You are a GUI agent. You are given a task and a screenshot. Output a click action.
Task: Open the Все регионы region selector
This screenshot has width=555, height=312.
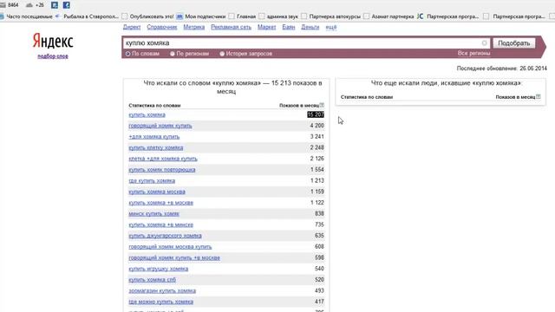coord(473,53)
